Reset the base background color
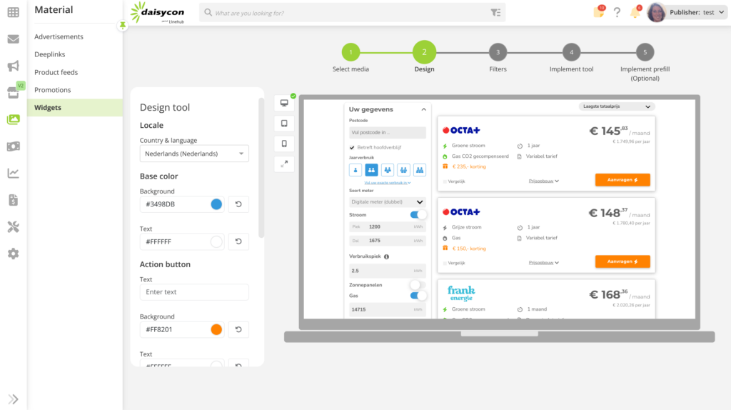The height and width of the screenshot is (410, 731). pyautogui.click(x=238, y=204)
